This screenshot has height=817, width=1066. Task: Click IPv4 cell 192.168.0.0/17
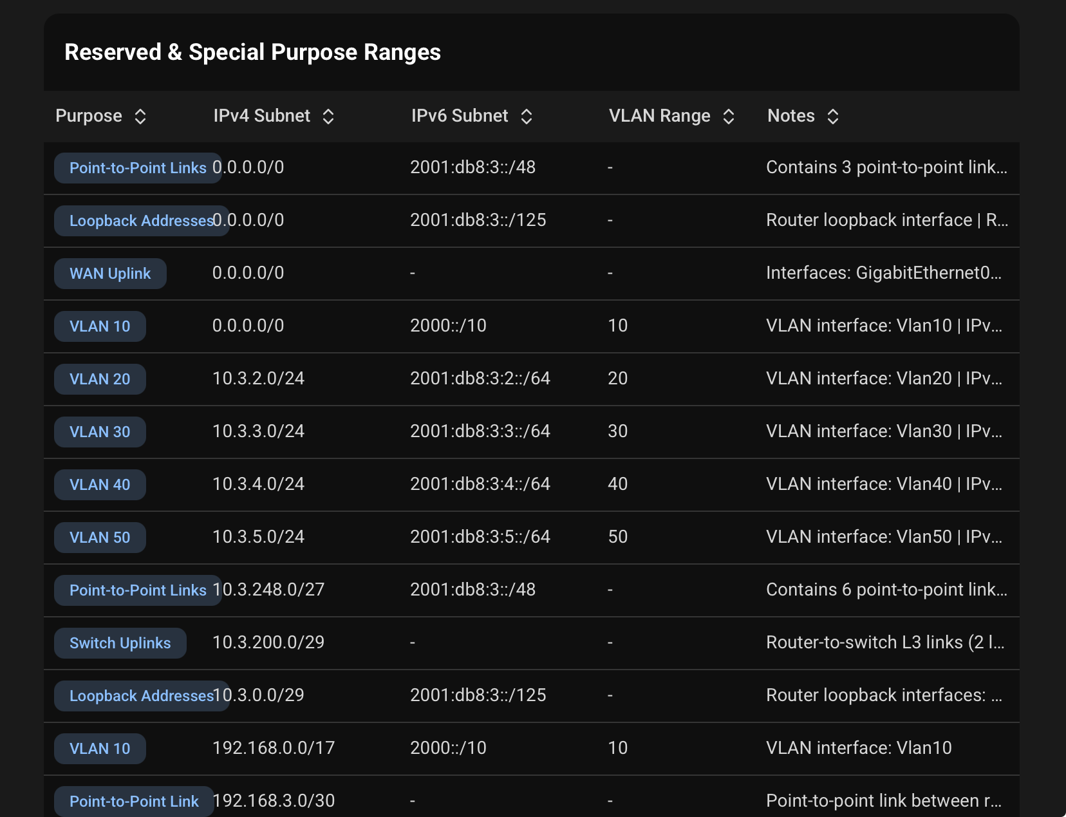coord(274,748)
